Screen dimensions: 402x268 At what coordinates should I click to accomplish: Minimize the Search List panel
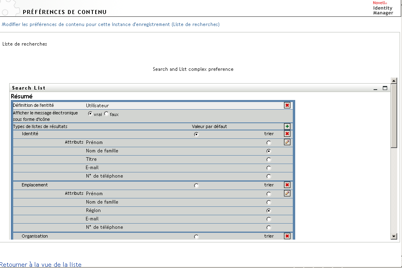[x=376, y=88]
